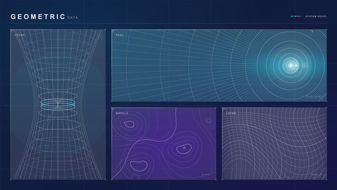Select the MODULE panel label
The width and height of the screenshot is (337, 190).
122,113
